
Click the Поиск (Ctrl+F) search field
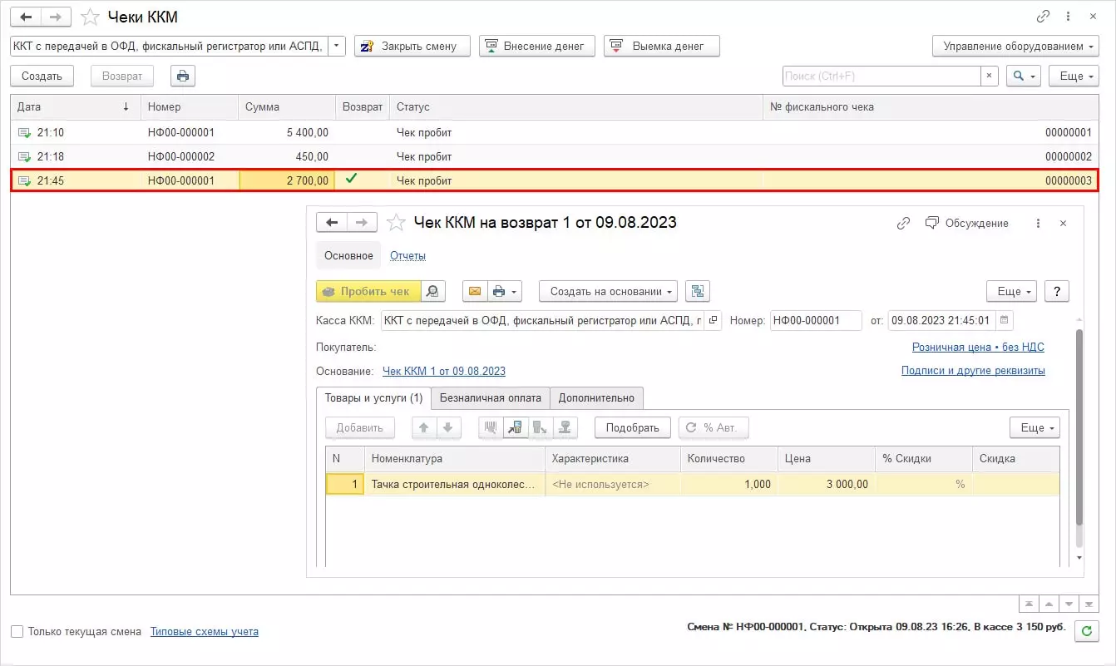coord(881,76)
